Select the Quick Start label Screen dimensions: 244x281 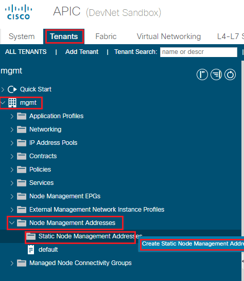tap(36, 89)
